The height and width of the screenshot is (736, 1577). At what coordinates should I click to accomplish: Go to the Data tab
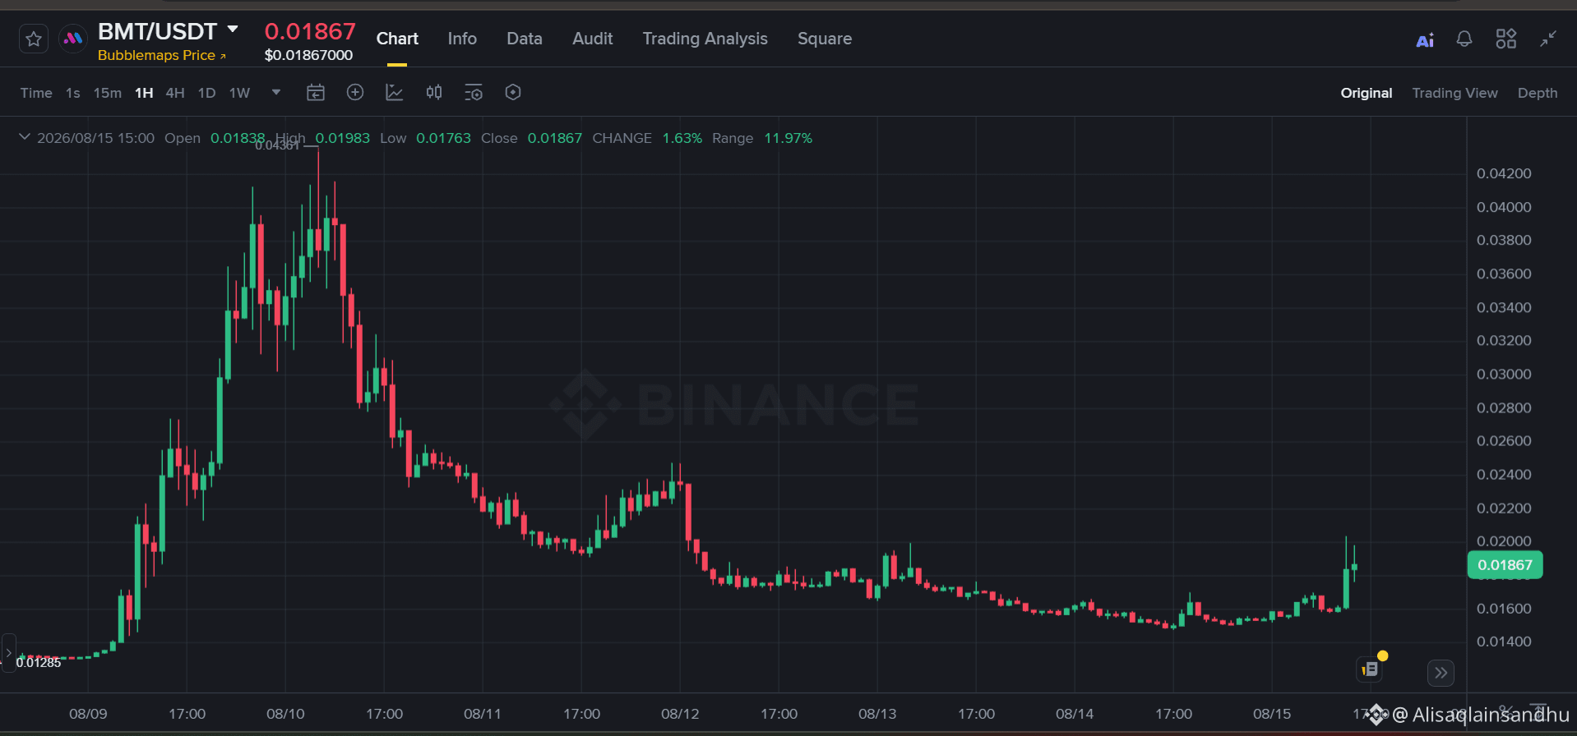tap(525, 39)
